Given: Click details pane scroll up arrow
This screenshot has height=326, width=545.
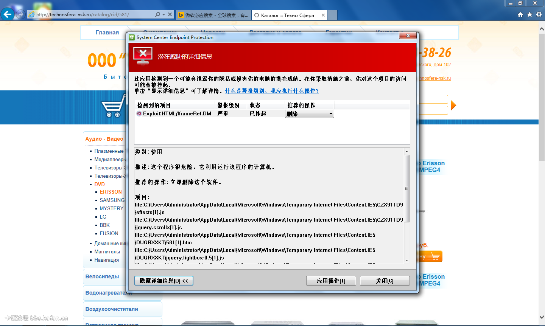Looking at the screenshot, I should [407, 151].
